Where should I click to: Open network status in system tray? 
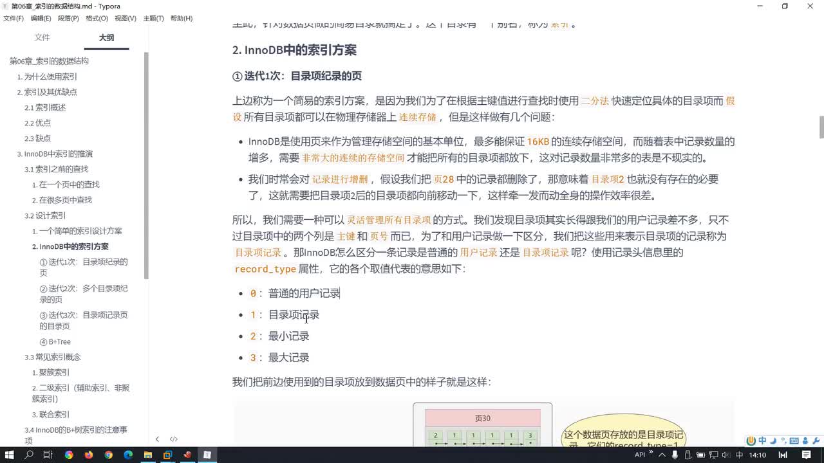(713, 455)
